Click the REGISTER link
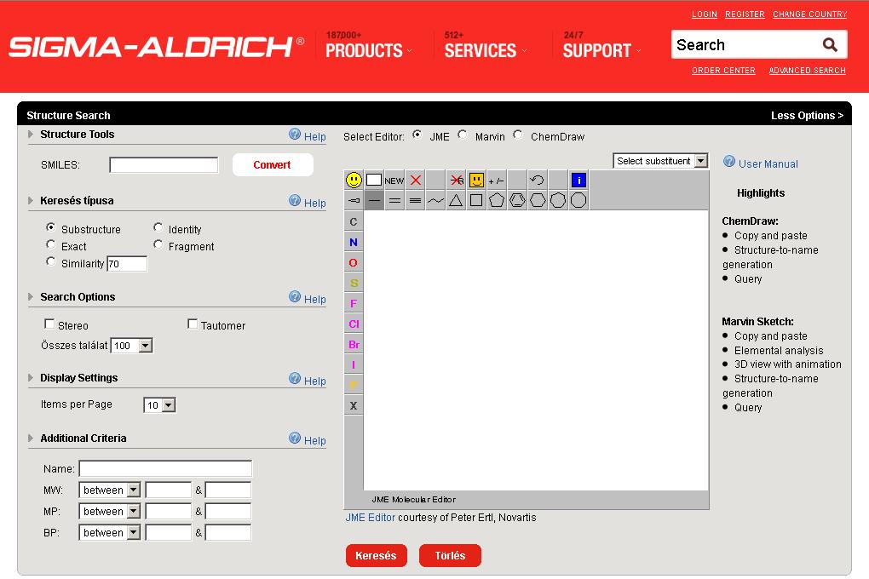Screen dimensions: 869x579 (x=745, y=14)
